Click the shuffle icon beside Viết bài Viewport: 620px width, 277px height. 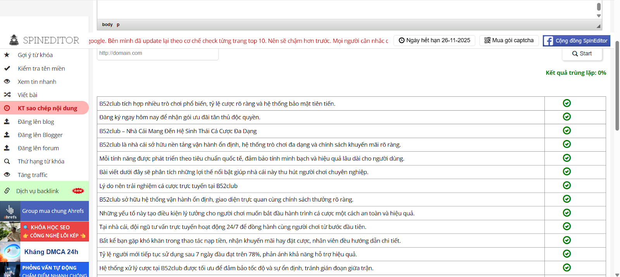[7, 95]
